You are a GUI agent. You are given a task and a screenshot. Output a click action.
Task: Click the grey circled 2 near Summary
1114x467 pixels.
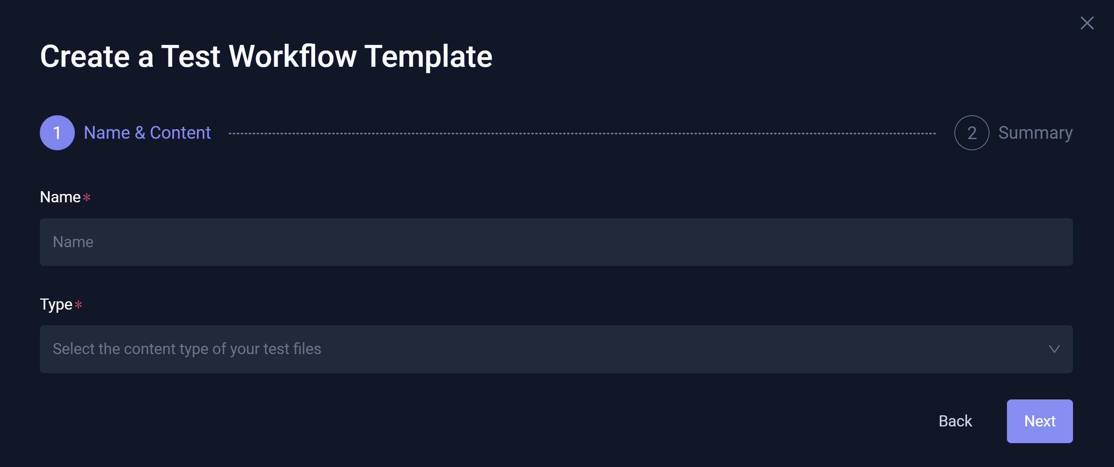tap(971, 133)
